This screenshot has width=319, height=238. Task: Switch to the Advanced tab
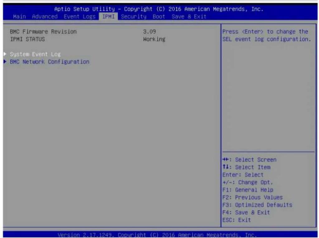45,16
